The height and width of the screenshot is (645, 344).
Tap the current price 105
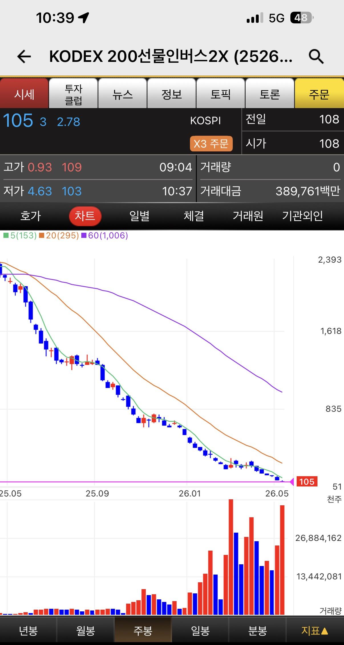tap(18, 121)
